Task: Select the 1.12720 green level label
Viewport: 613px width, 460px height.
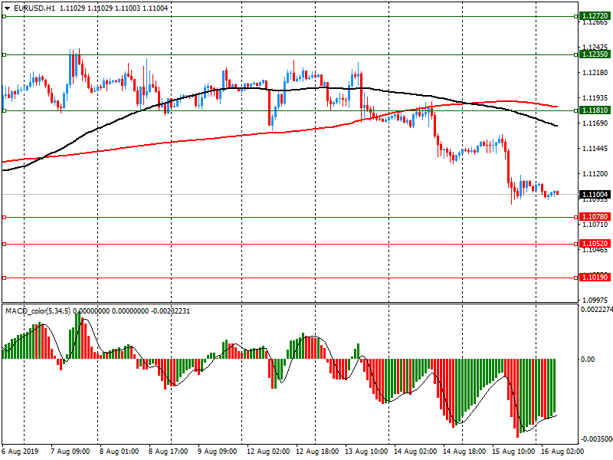Action: coord(595,16)
